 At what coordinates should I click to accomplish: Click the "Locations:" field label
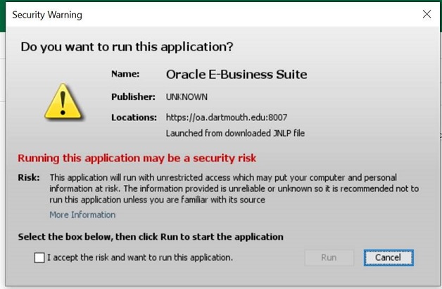(x=134, y=117)
